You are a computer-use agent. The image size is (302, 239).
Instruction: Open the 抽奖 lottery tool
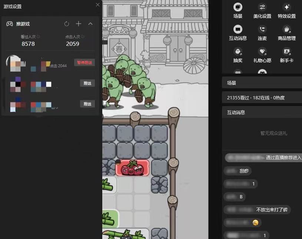[238, 51]
